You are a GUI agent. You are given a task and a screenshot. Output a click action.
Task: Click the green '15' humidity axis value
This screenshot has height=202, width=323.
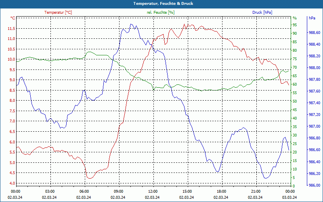[295, 161]
